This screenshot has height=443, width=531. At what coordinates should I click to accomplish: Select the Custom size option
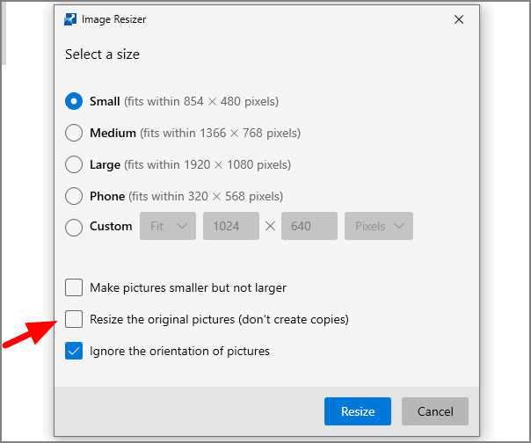(x=74, y=227)
